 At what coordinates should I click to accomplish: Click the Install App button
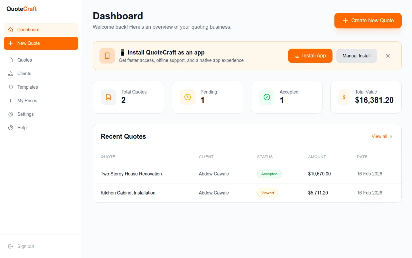pyautogui.click(x=310, y=56)
